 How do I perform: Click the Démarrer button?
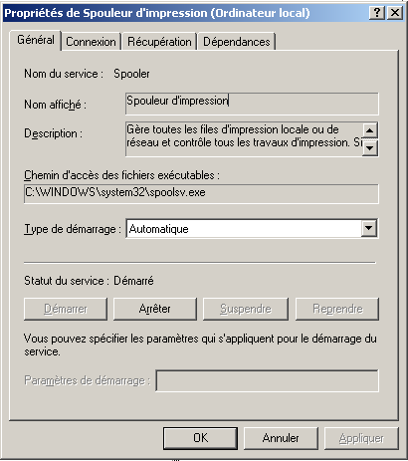coord(66,309)
